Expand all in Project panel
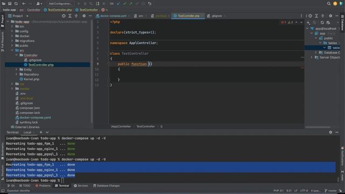The width and height of the screenshot is (345, 194). (x=70, y=16)
